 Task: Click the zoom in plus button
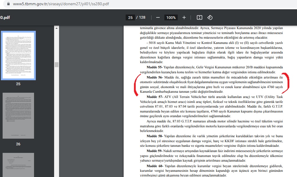point(184,17)
